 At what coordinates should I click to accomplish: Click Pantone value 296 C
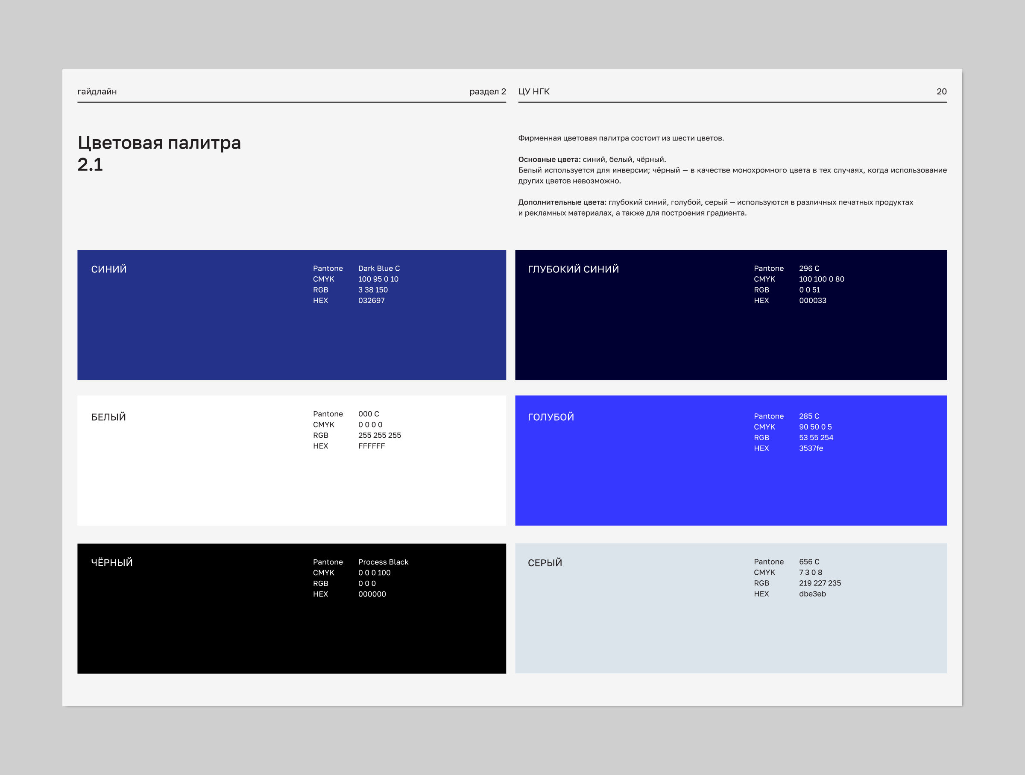click(809, 268)
